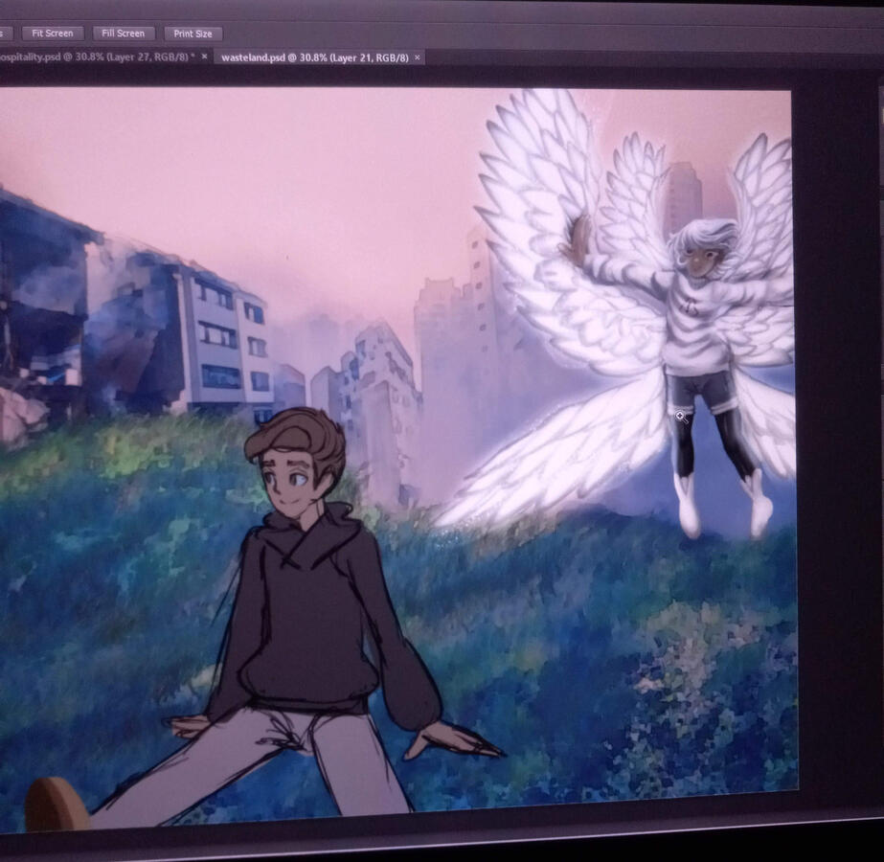Click the Fit Screen button
The height and width of the screenshot is (862, 884).
tap(53, 34)
